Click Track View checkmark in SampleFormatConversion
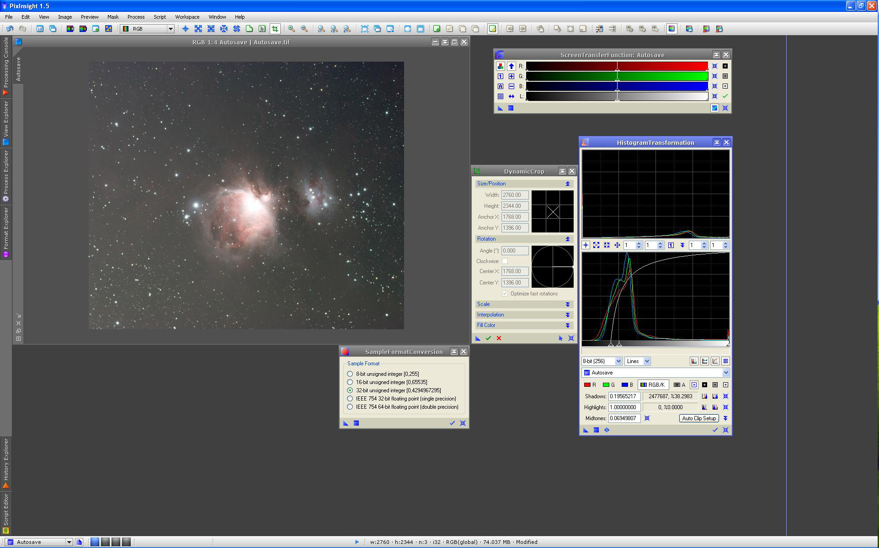The image size is (879, 548). click(452, 423)
